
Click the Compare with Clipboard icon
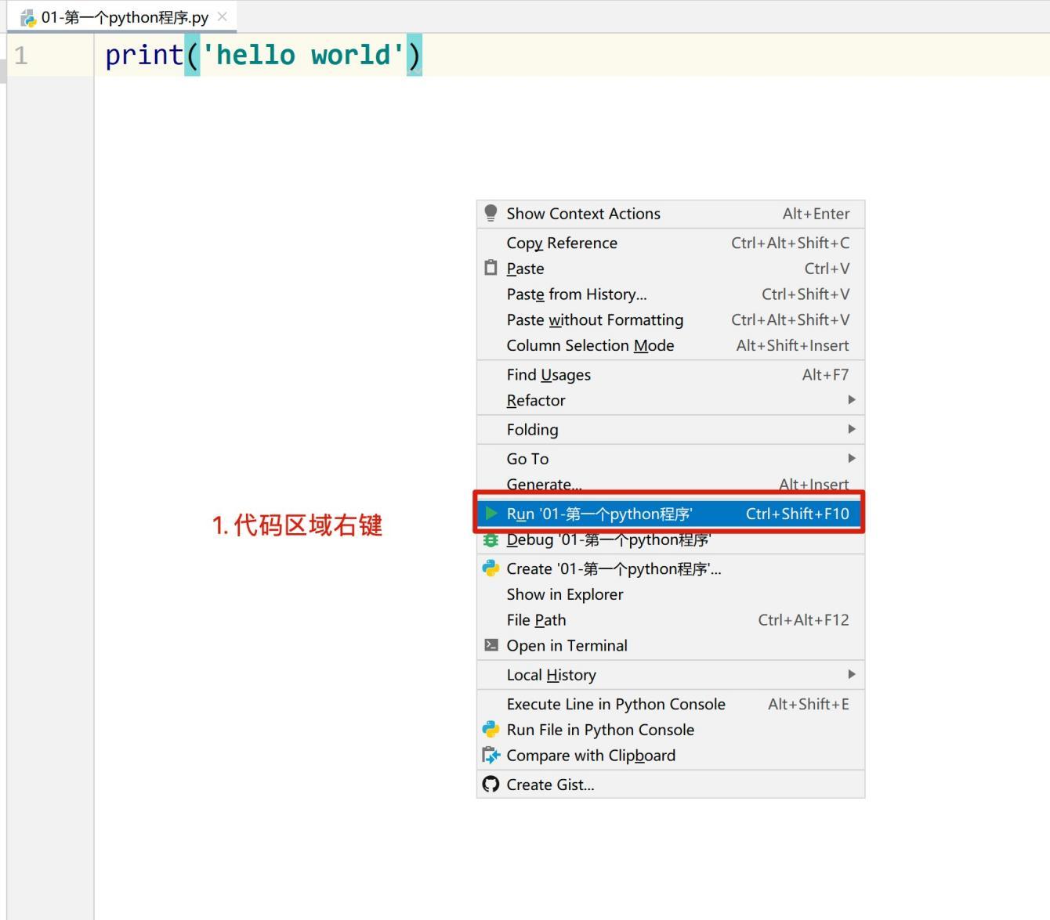coord(491,755)
